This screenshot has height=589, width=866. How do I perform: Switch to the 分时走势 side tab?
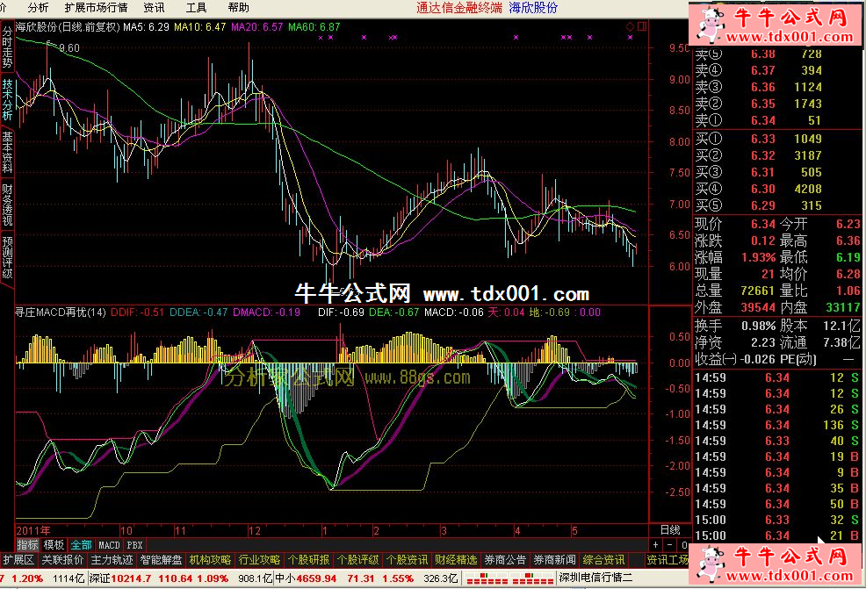7,47
